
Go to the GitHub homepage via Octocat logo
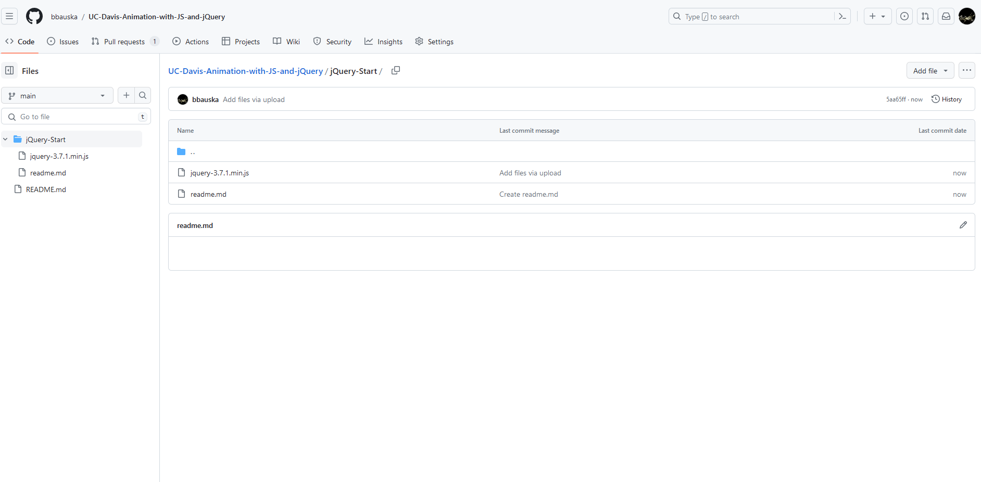[34, 16]
